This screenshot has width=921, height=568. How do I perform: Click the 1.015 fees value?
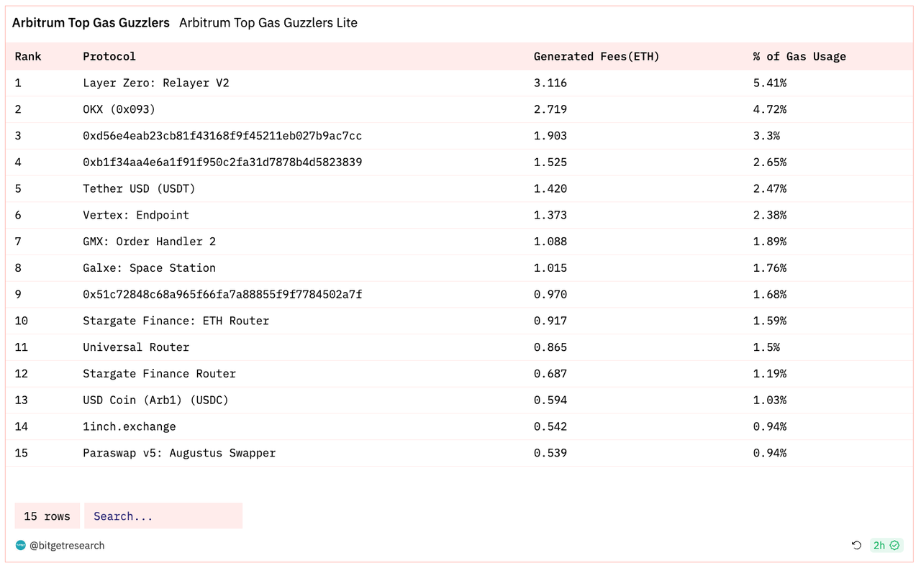click(x=550, y=267)
